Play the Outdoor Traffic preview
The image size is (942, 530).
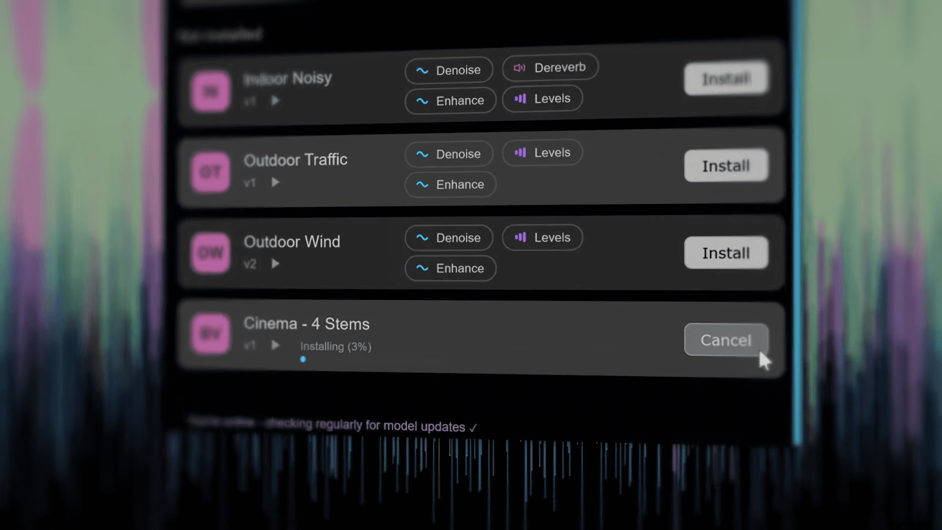click(275, 182)
